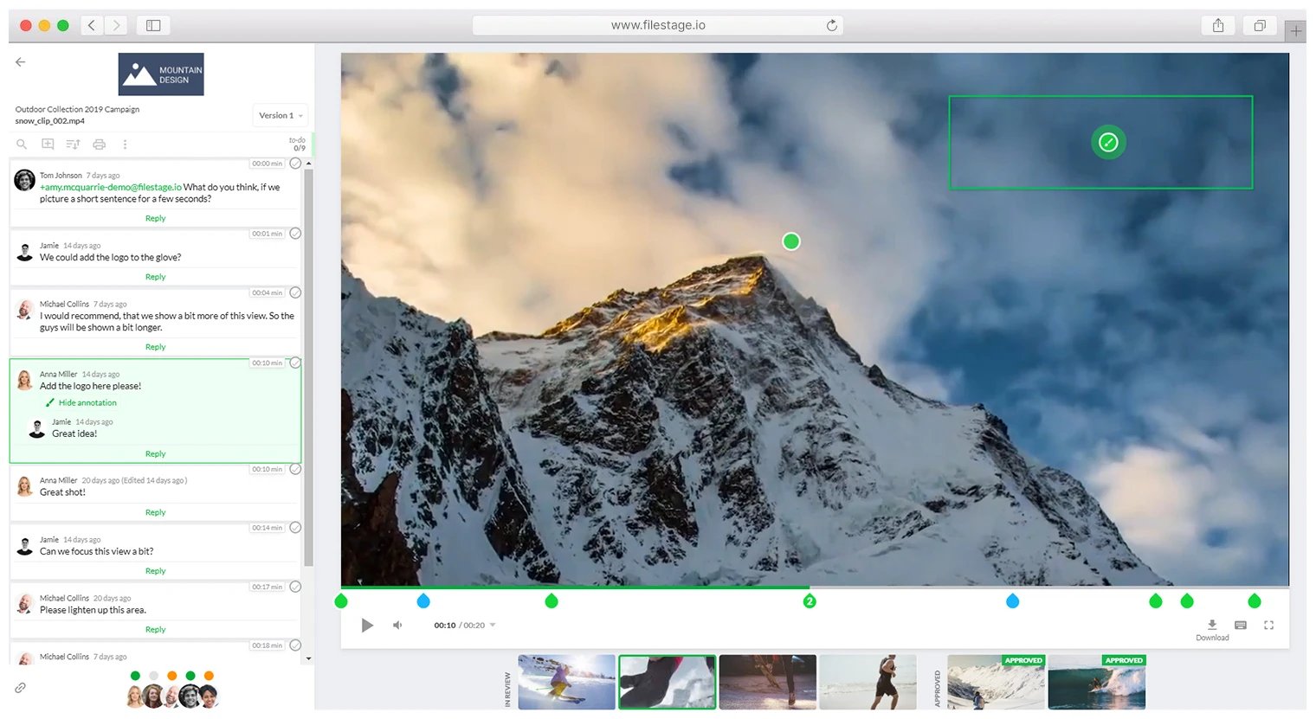Mute the video volume
Viewport: 1316px width, 719px height.
coord(397,625)
